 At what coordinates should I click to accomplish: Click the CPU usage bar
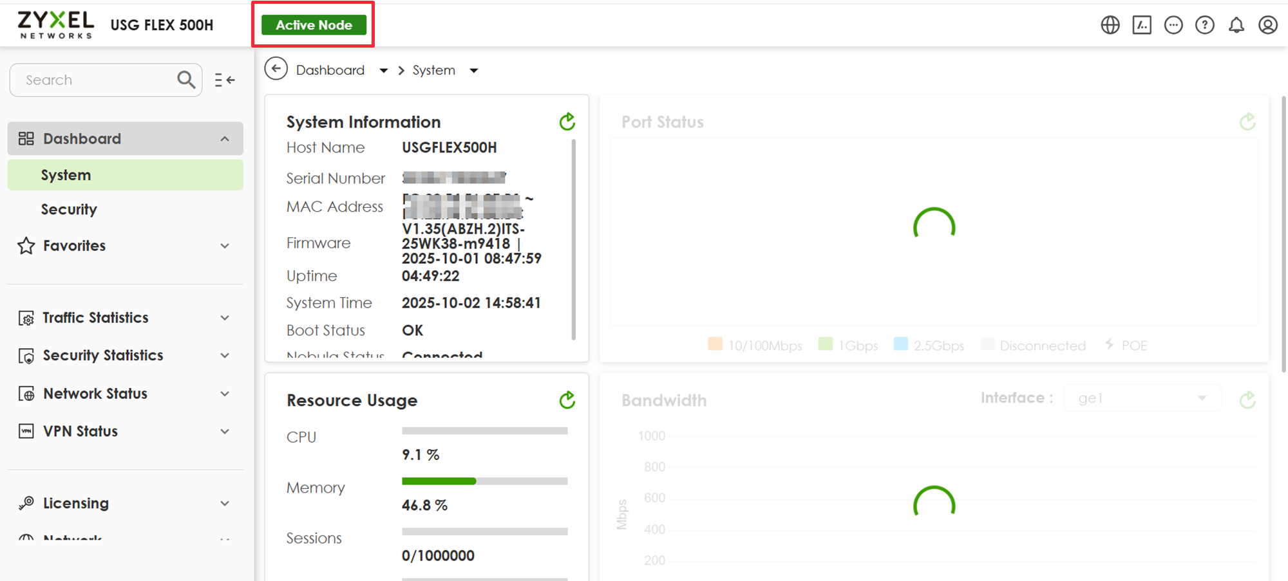pyautogui.click(x=485, y=430)
